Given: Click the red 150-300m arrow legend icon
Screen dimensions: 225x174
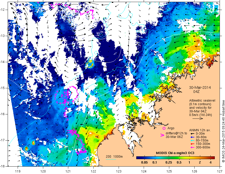Looking at the screenshot, I should click(x=193, y=144).
